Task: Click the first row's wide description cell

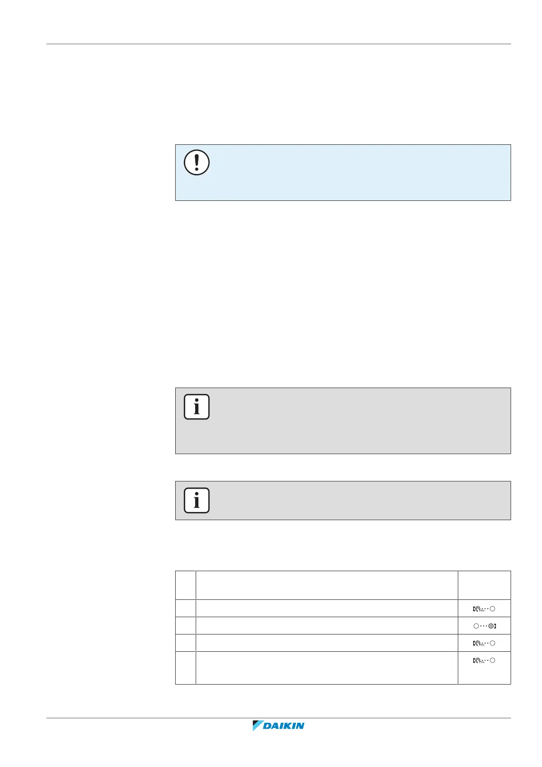Action: [x=327, y=608]
